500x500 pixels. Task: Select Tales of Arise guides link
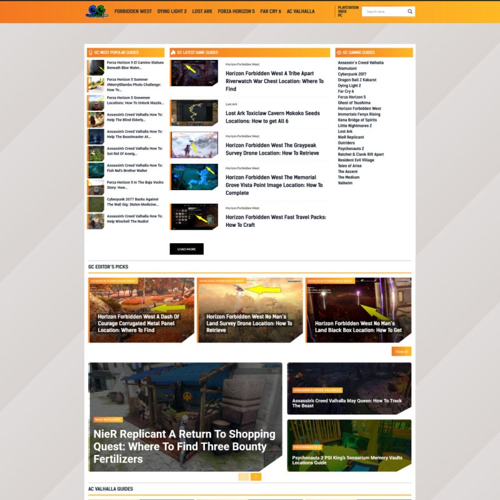(350, 166)
